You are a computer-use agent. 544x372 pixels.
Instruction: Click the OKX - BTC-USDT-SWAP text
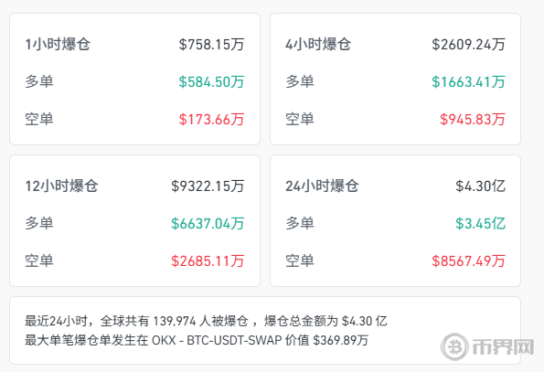217,340
